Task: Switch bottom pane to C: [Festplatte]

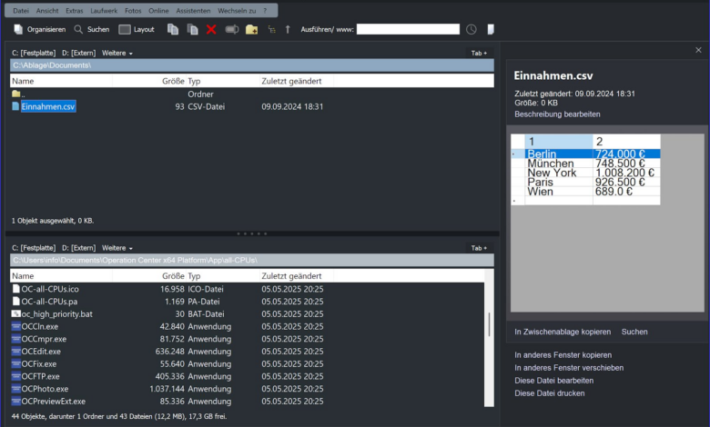Action: [x=34, y=248]
